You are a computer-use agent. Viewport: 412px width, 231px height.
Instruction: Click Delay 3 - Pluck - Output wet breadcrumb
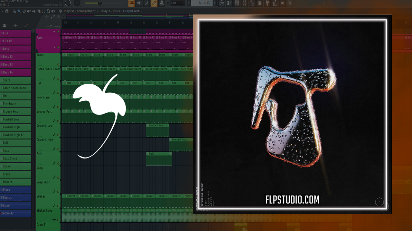point(119,11)
